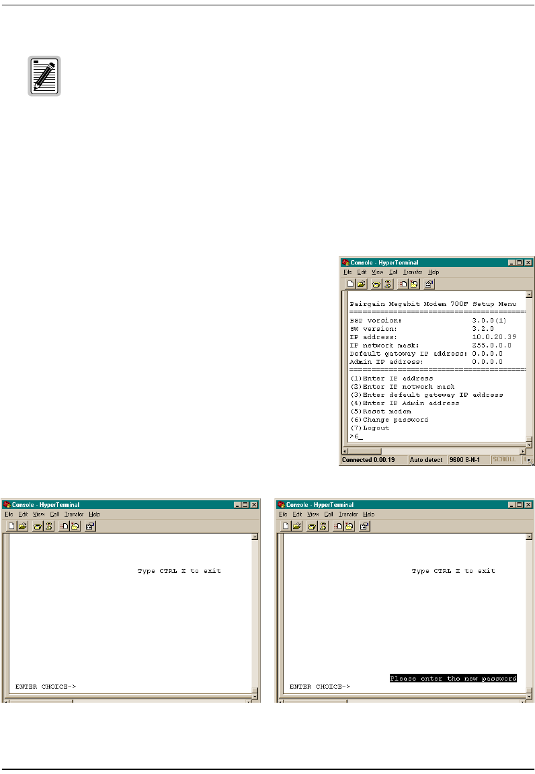Screen dimensions: 535x774
Task: Open Transfer menu in password-prompt HyperTerminal window
Action: coord(348,514)
